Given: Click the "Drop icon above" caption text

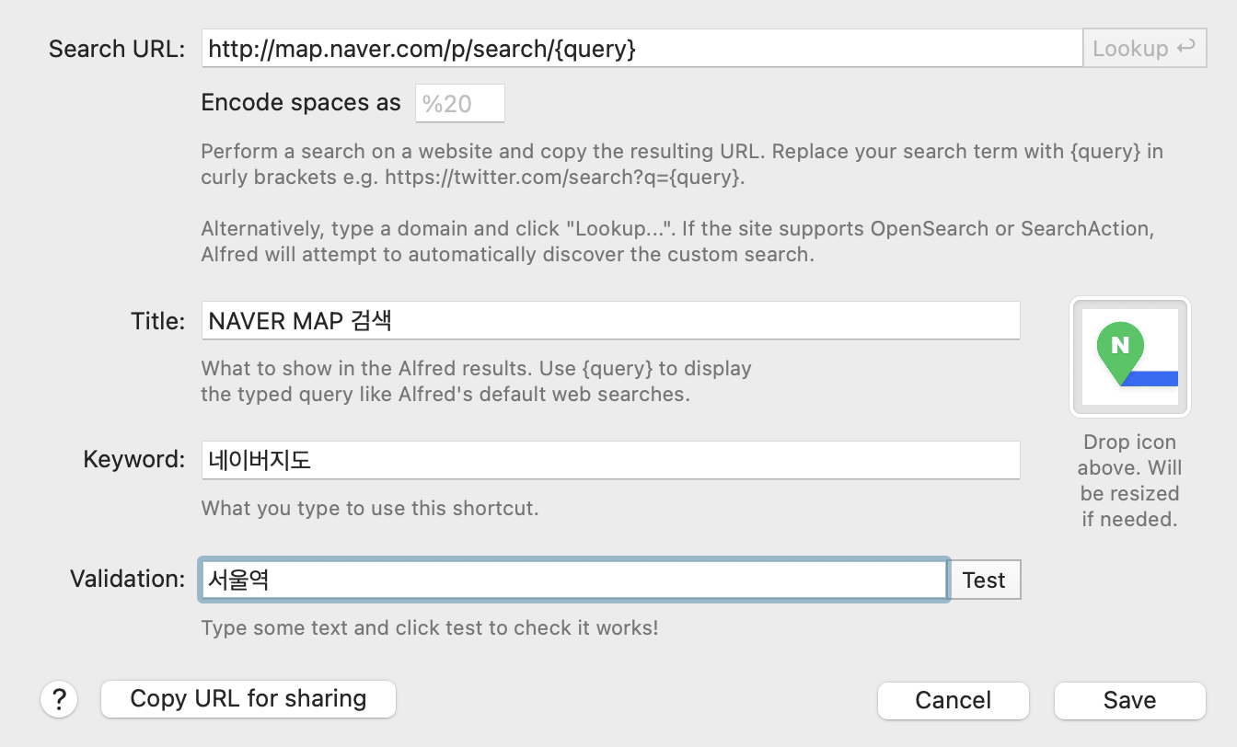Looking at the screenshot, I should (x=1129, y=480).
